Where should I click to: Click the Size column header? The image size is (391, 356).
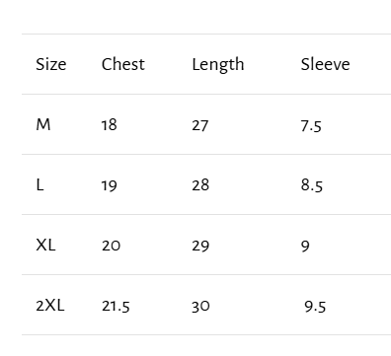click(x=51, y=64)
